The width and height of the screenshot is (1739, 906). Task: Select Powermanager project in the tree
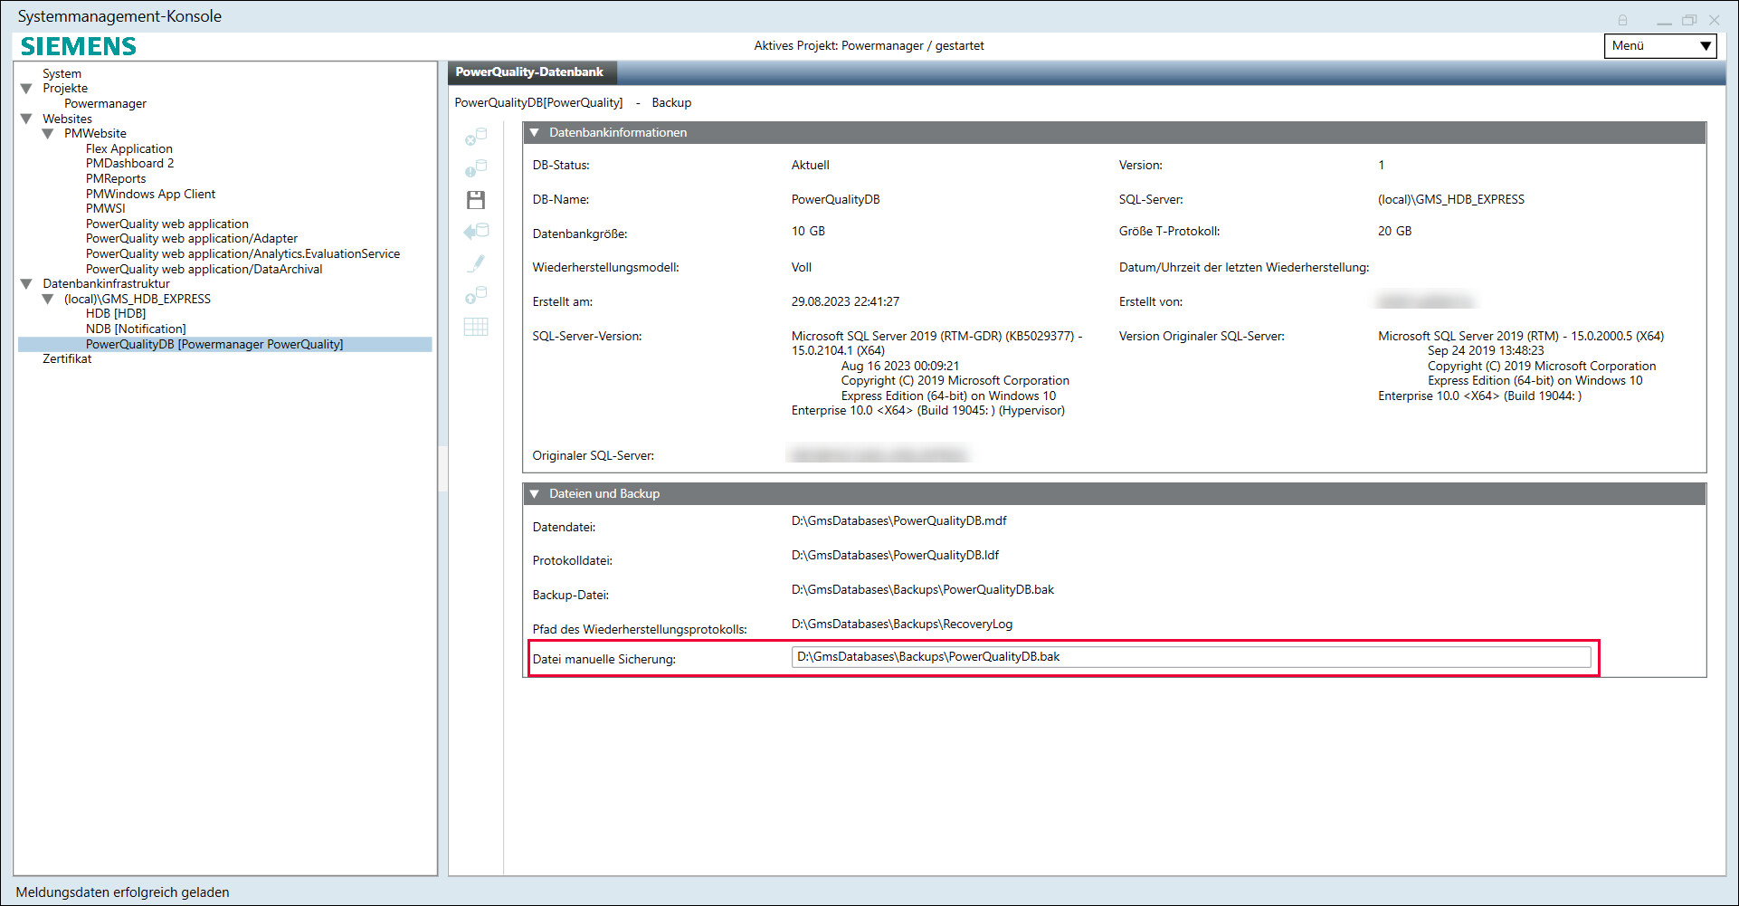point(105,104)
